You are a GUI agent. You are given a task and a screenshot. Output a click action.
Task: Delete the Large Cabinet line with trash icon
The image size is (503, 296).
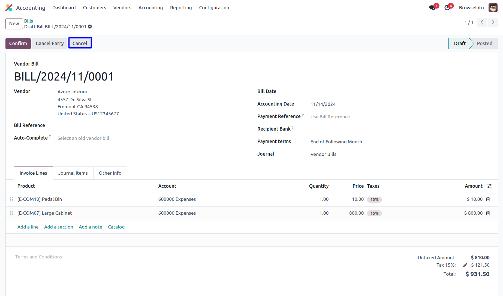coord(488,213)
